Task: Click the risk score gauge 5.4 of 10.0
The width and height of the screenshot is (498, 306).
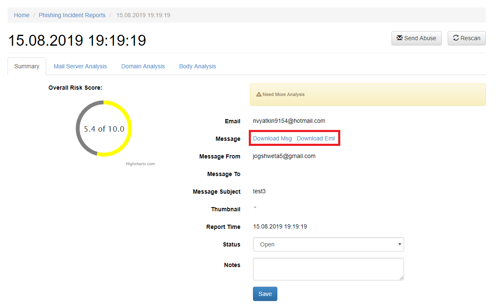Action: [x=104, y=129]
